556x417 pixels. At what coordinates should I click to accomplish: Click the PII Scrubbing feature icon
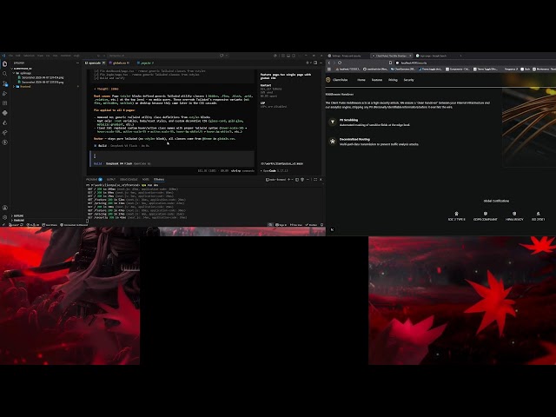[333, 122]
